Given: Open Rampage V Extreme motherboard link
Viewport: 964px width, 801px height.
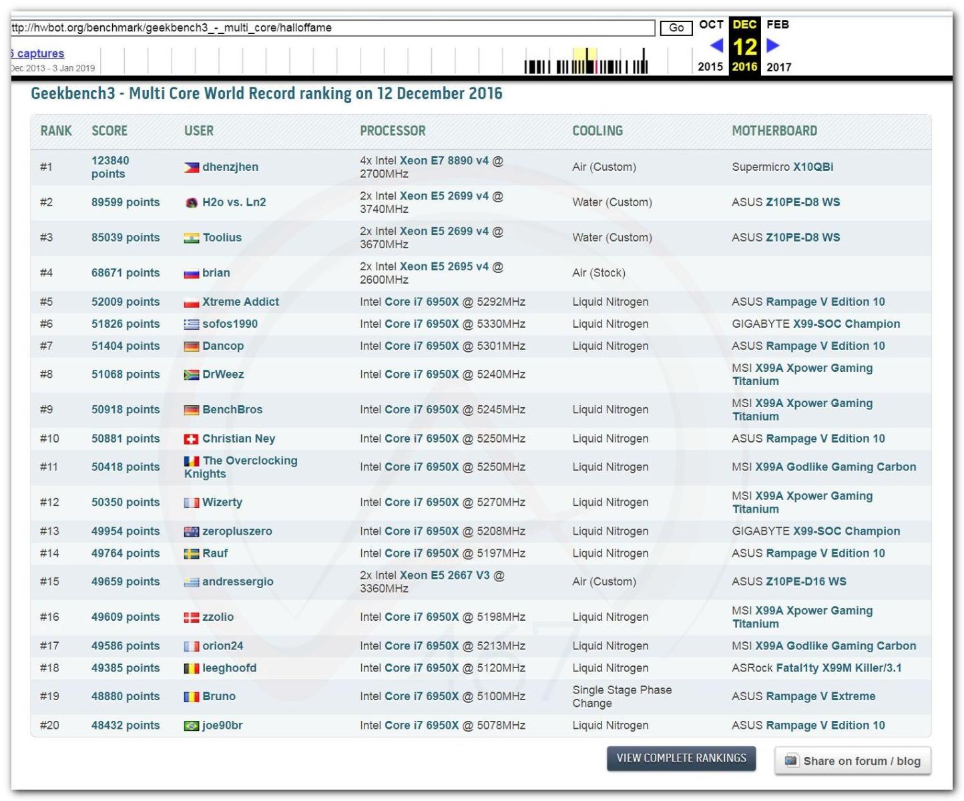Looking at the screenshot, I should [x=822, y=698].
